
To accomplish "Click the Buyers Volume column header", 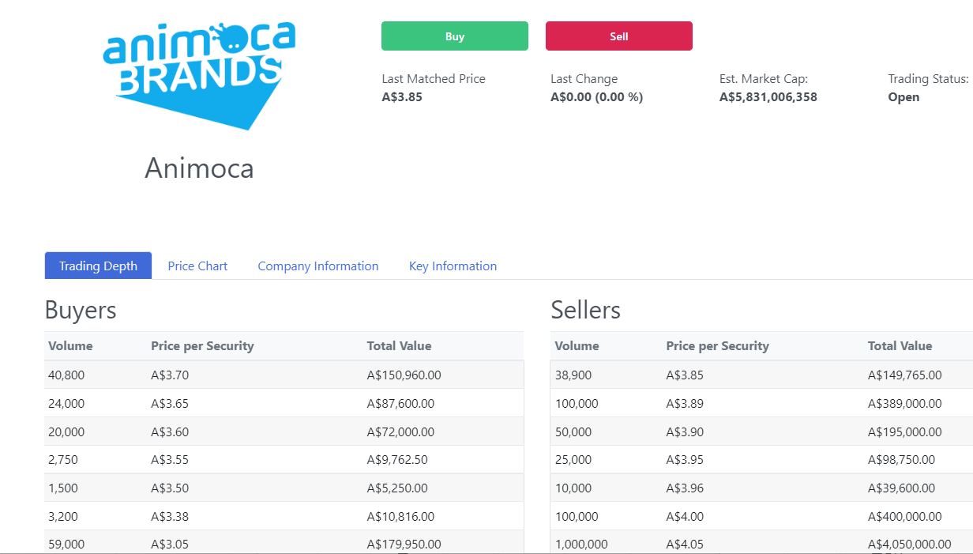I will coord(70,346).
